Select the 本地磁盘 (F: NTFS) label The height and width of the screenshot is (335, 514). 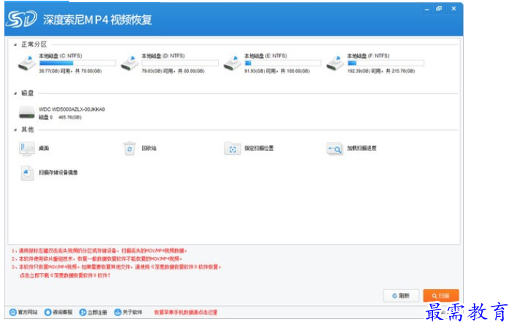click(368, 56)
